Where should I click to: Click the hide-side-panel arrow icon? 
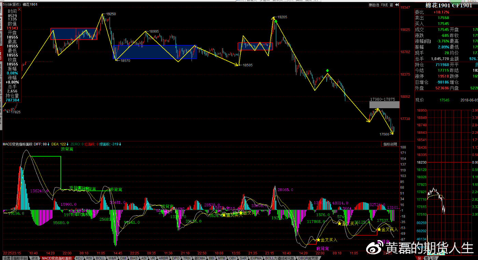[x=397, y=5]
